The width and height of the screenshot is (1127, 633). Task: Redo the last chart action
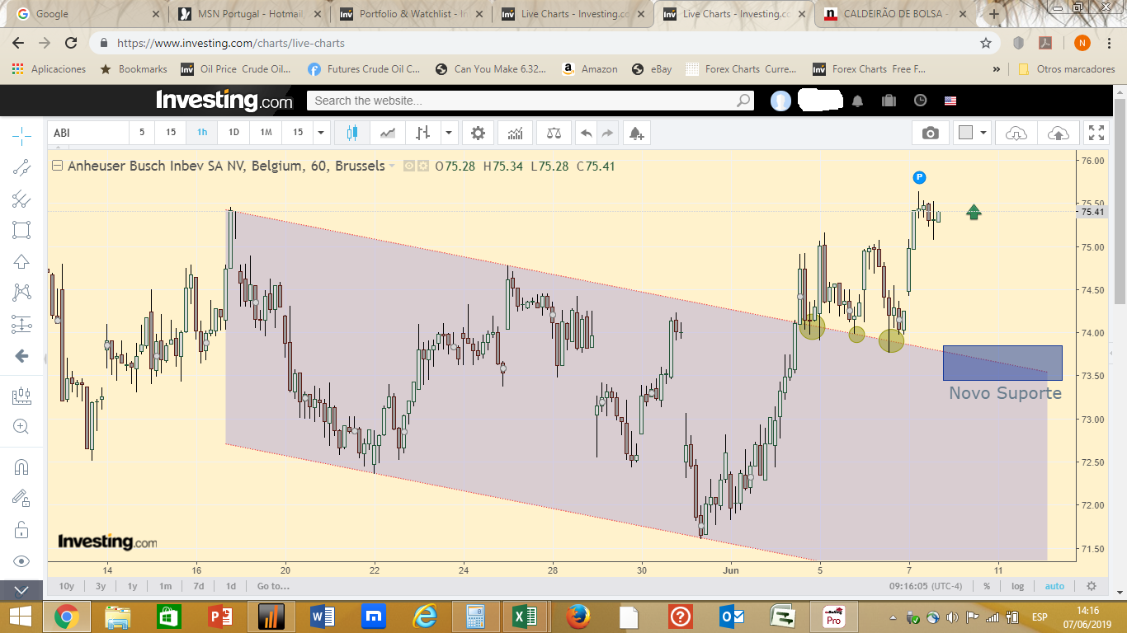(x=608, y=133)
